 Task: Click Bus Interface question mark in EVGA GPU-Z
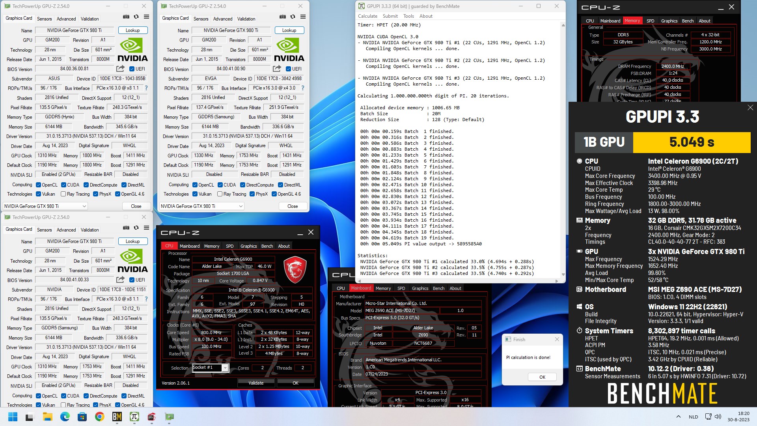point(303,88)
